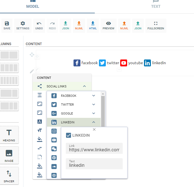Expand the GOOGLE entry chevron
Image resolution: width=194 pixels, height=187 pixels.
(94, 113)
